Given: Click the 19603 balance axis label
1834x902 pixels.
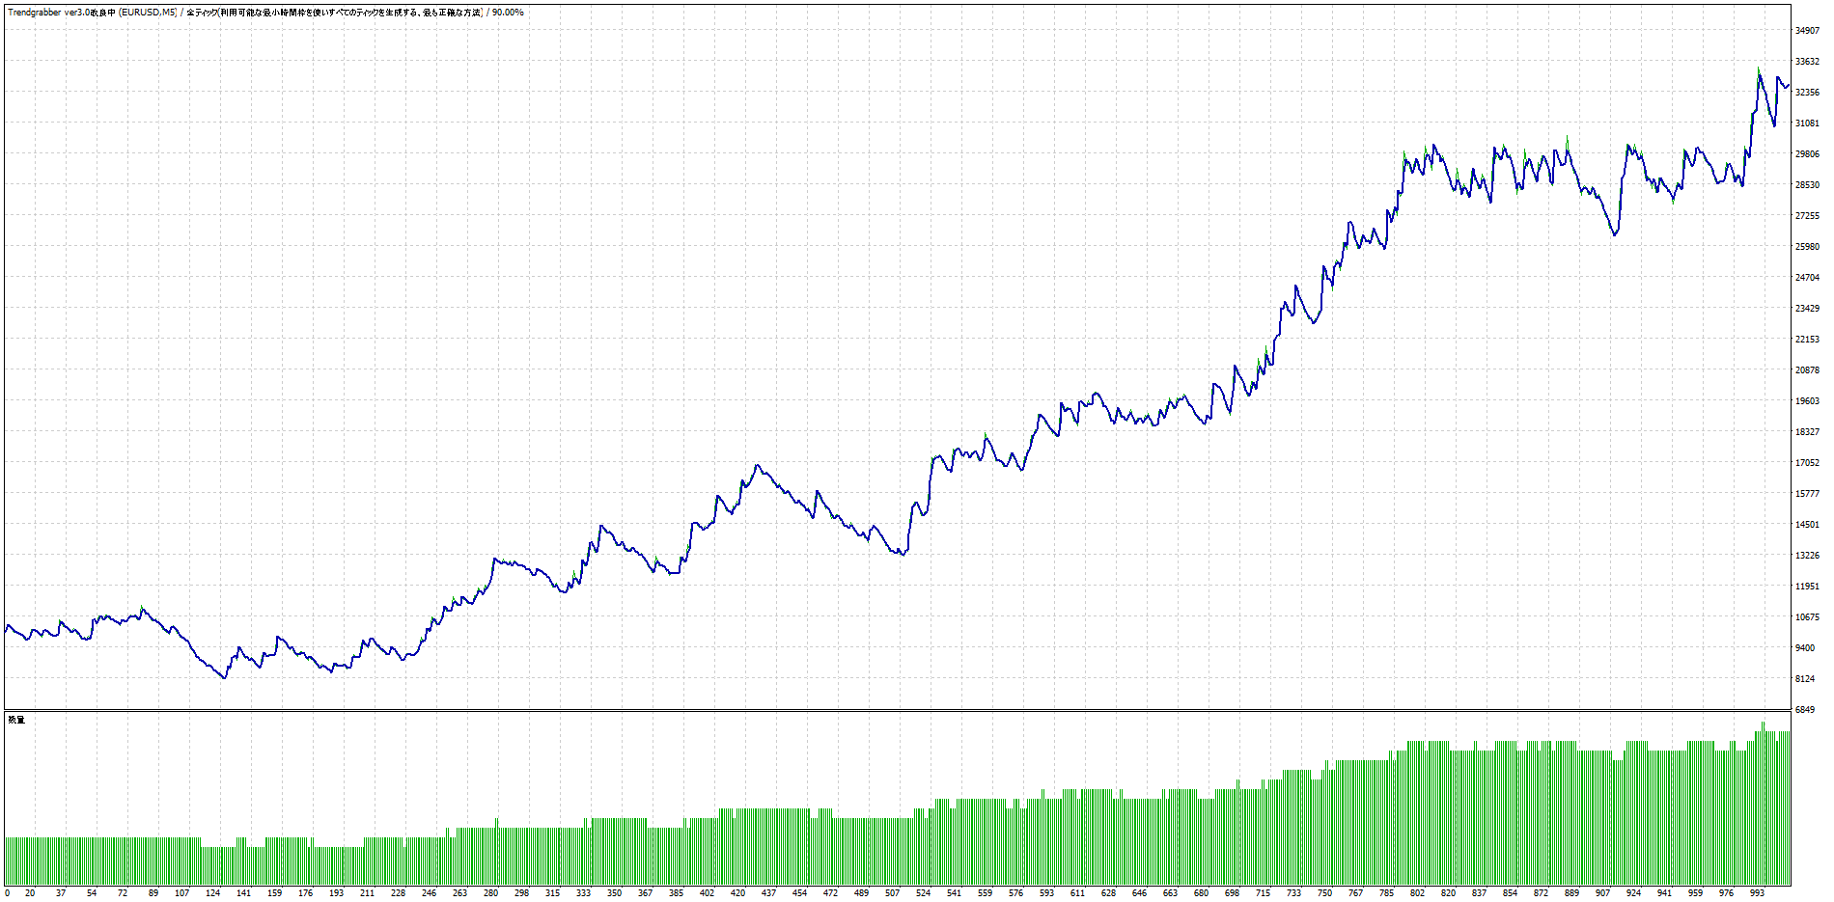Looking at the screenshot, I should (1807, 401).
